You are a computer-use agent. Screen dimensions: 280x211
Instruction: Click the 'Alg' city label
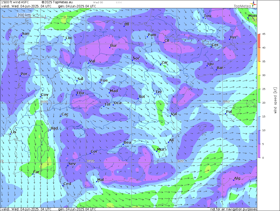[x=237, y=178]
